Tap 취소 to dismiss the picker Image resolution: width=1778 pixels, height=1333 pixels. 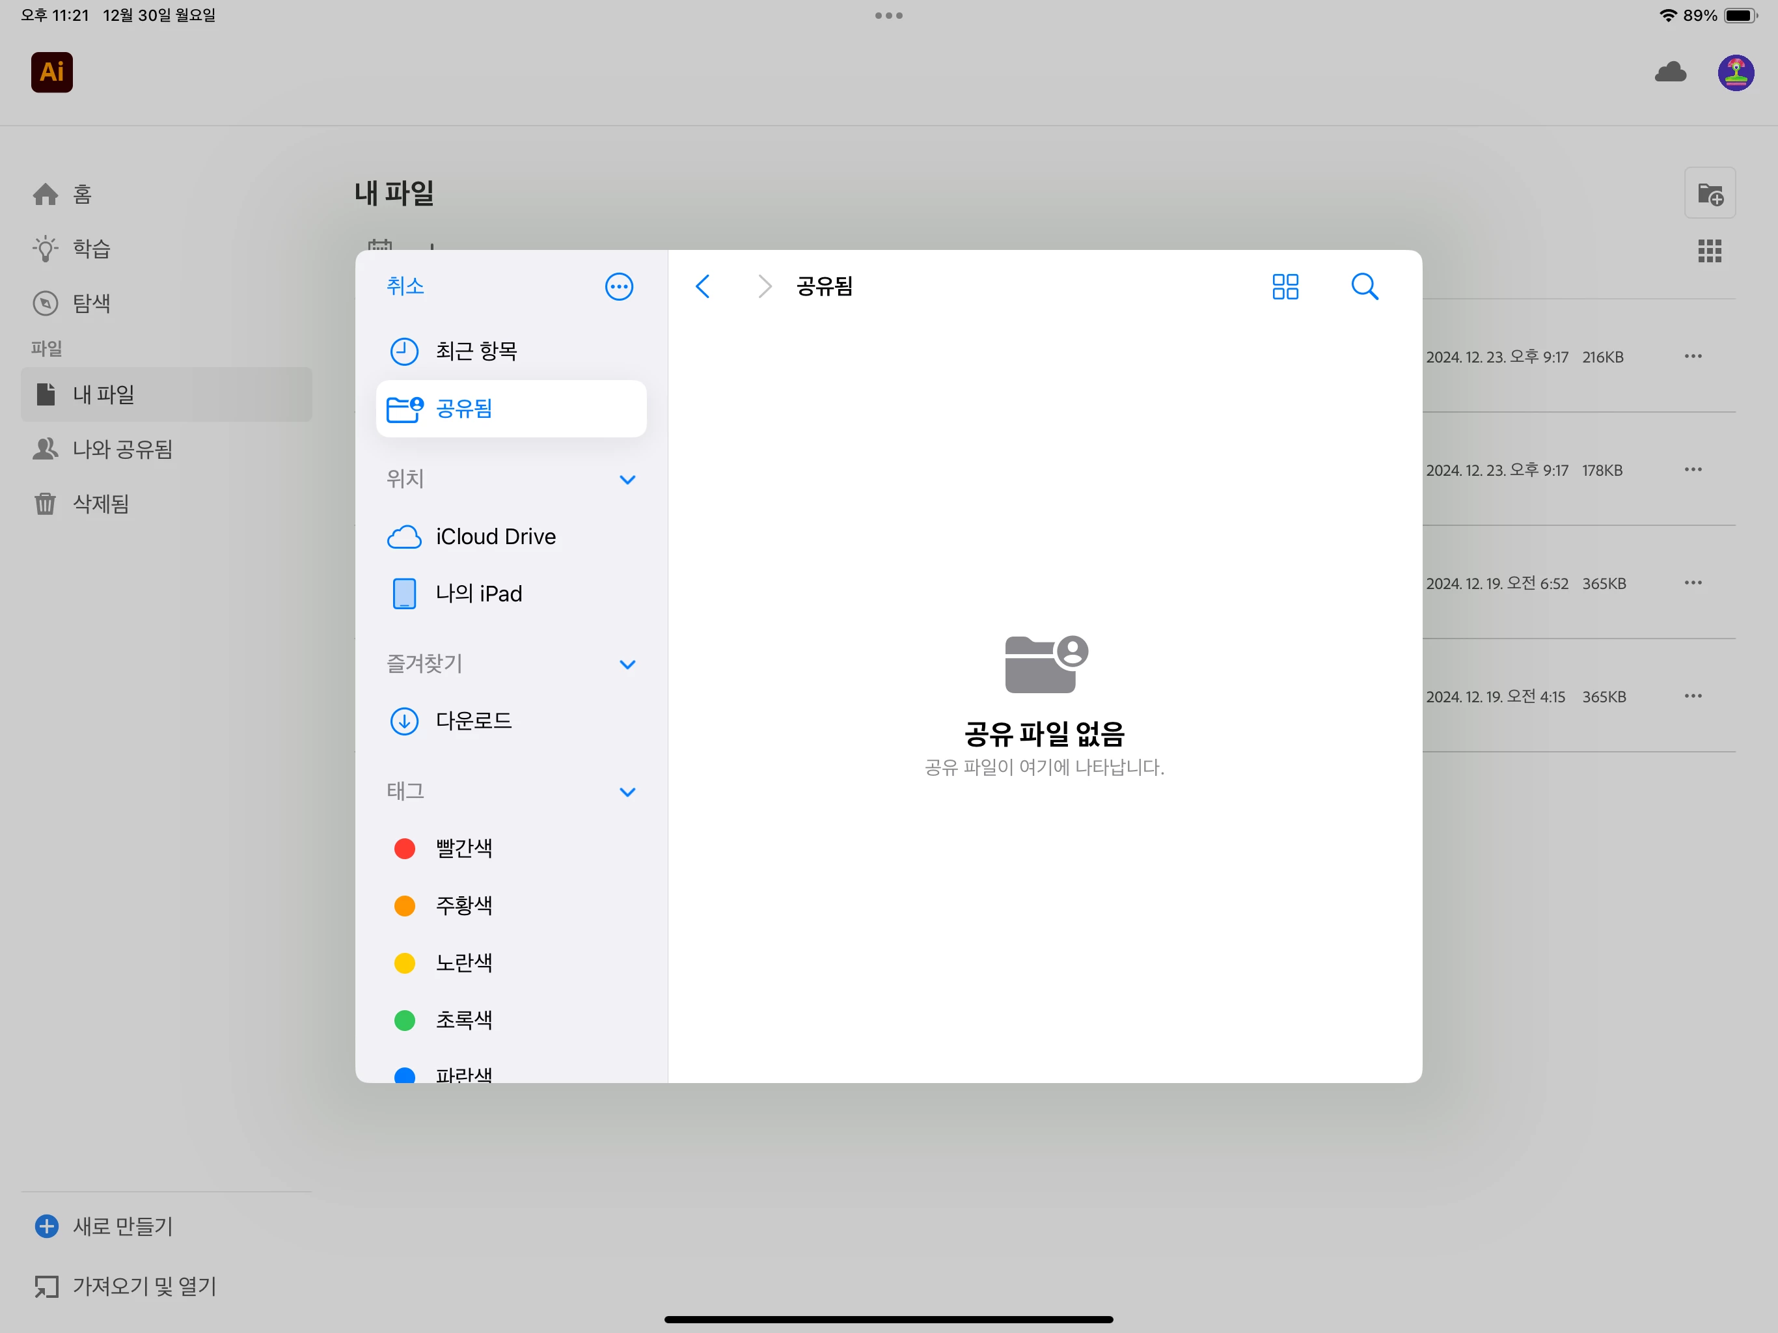pyautogui.click(x=405, y=286)
